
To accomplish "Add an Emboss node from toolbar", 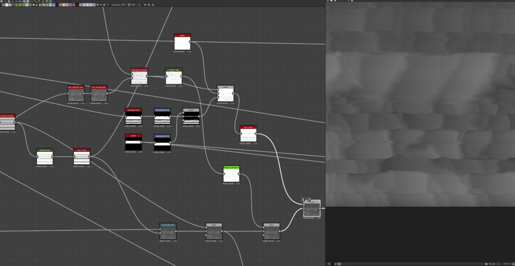I will [30, 5].
